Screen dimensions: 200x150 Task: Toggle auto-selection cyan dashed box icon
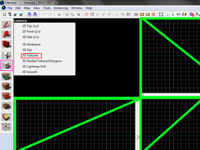(x=167, y=14)
